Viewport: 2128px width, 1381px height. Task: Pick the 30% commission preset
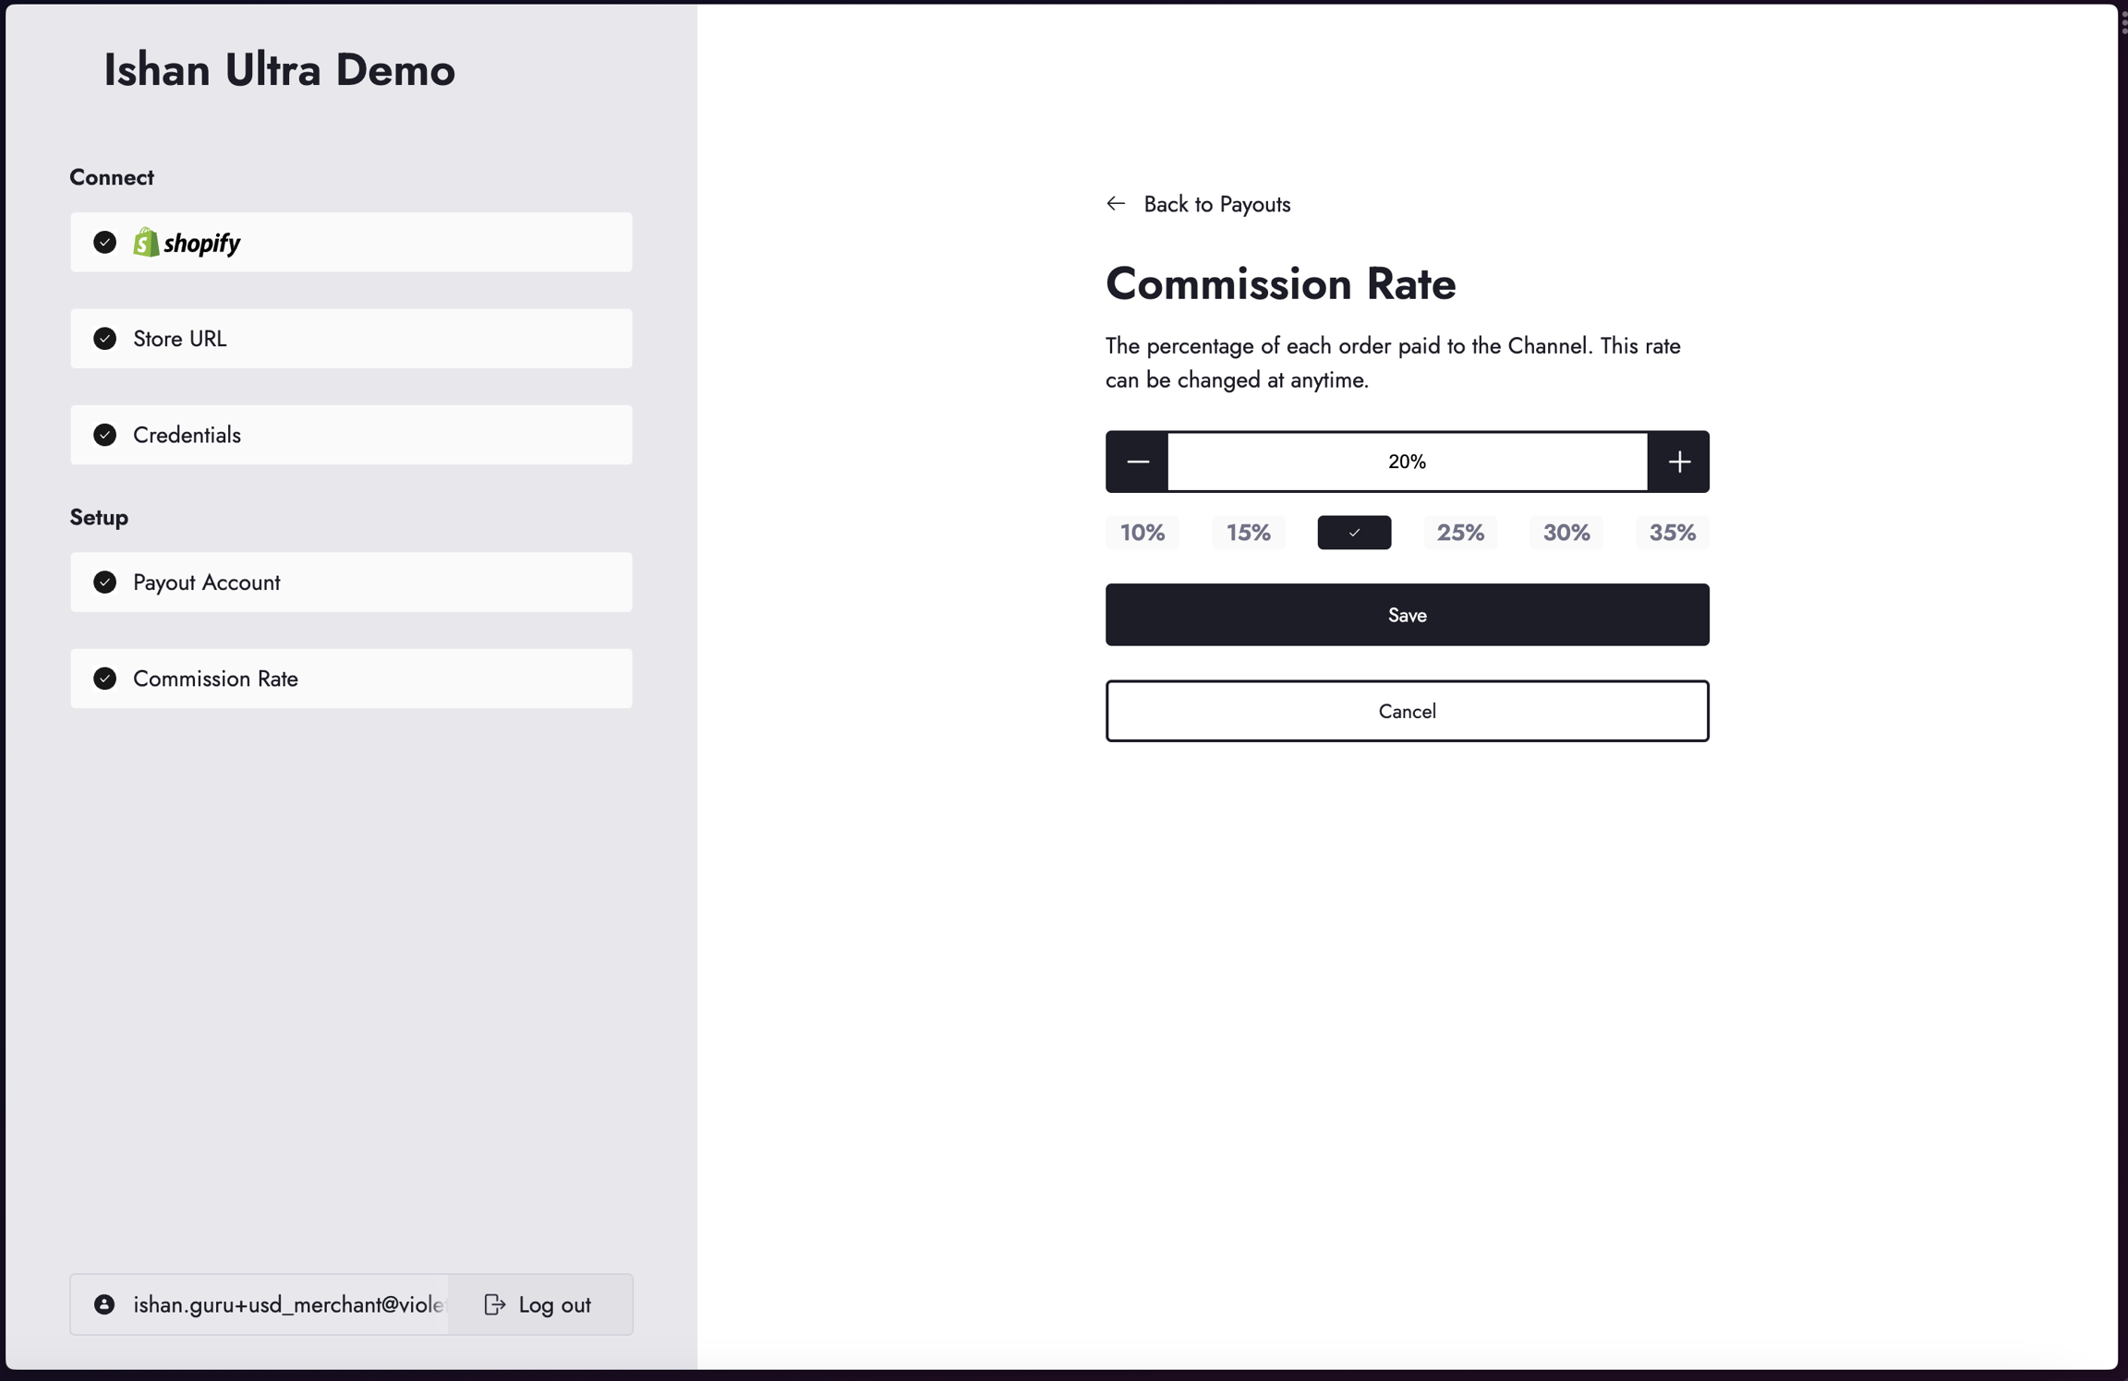[x=1566, y=533]
